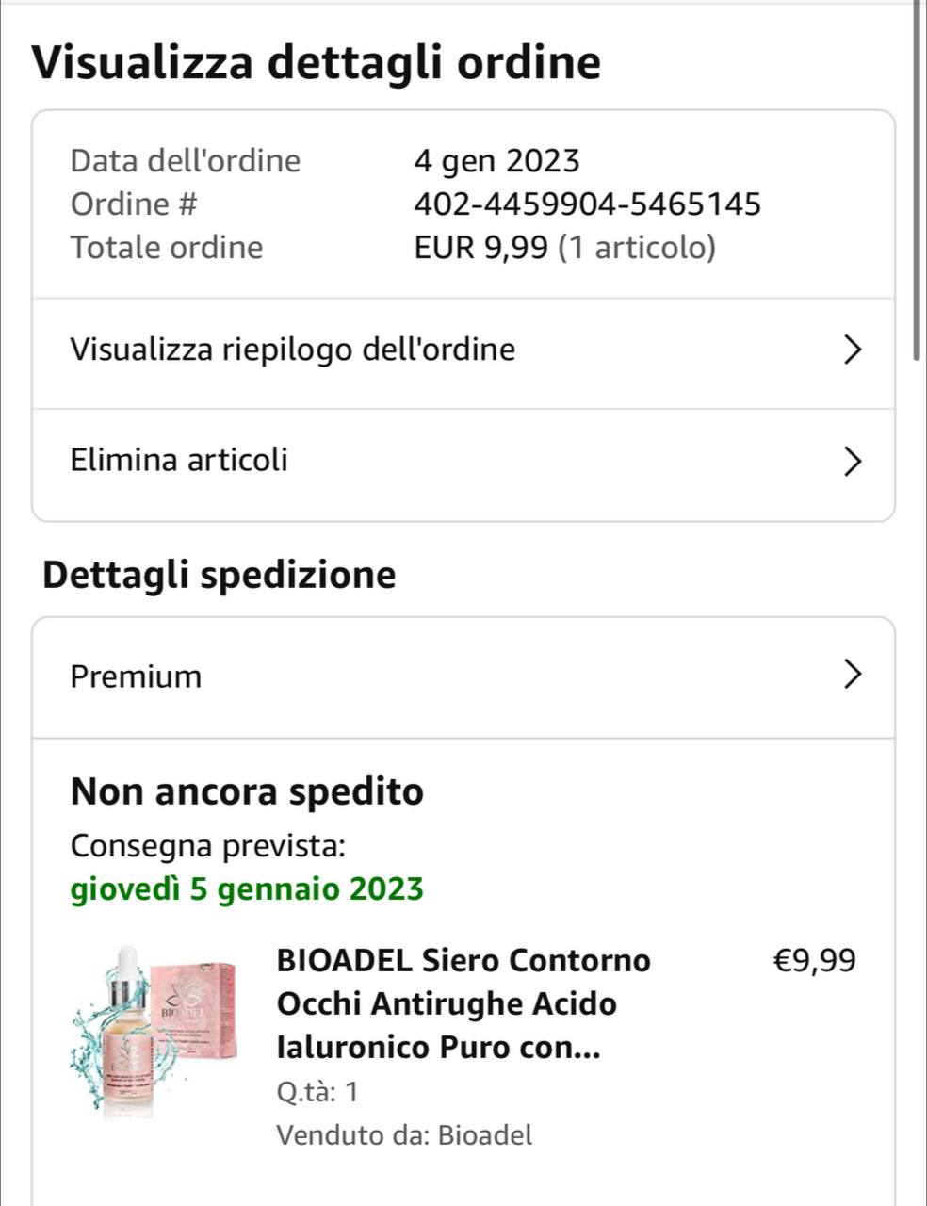Expand Premium shipping details chevron
The width and height of the screenshot is (927, 1206).
tap(851, 675)
